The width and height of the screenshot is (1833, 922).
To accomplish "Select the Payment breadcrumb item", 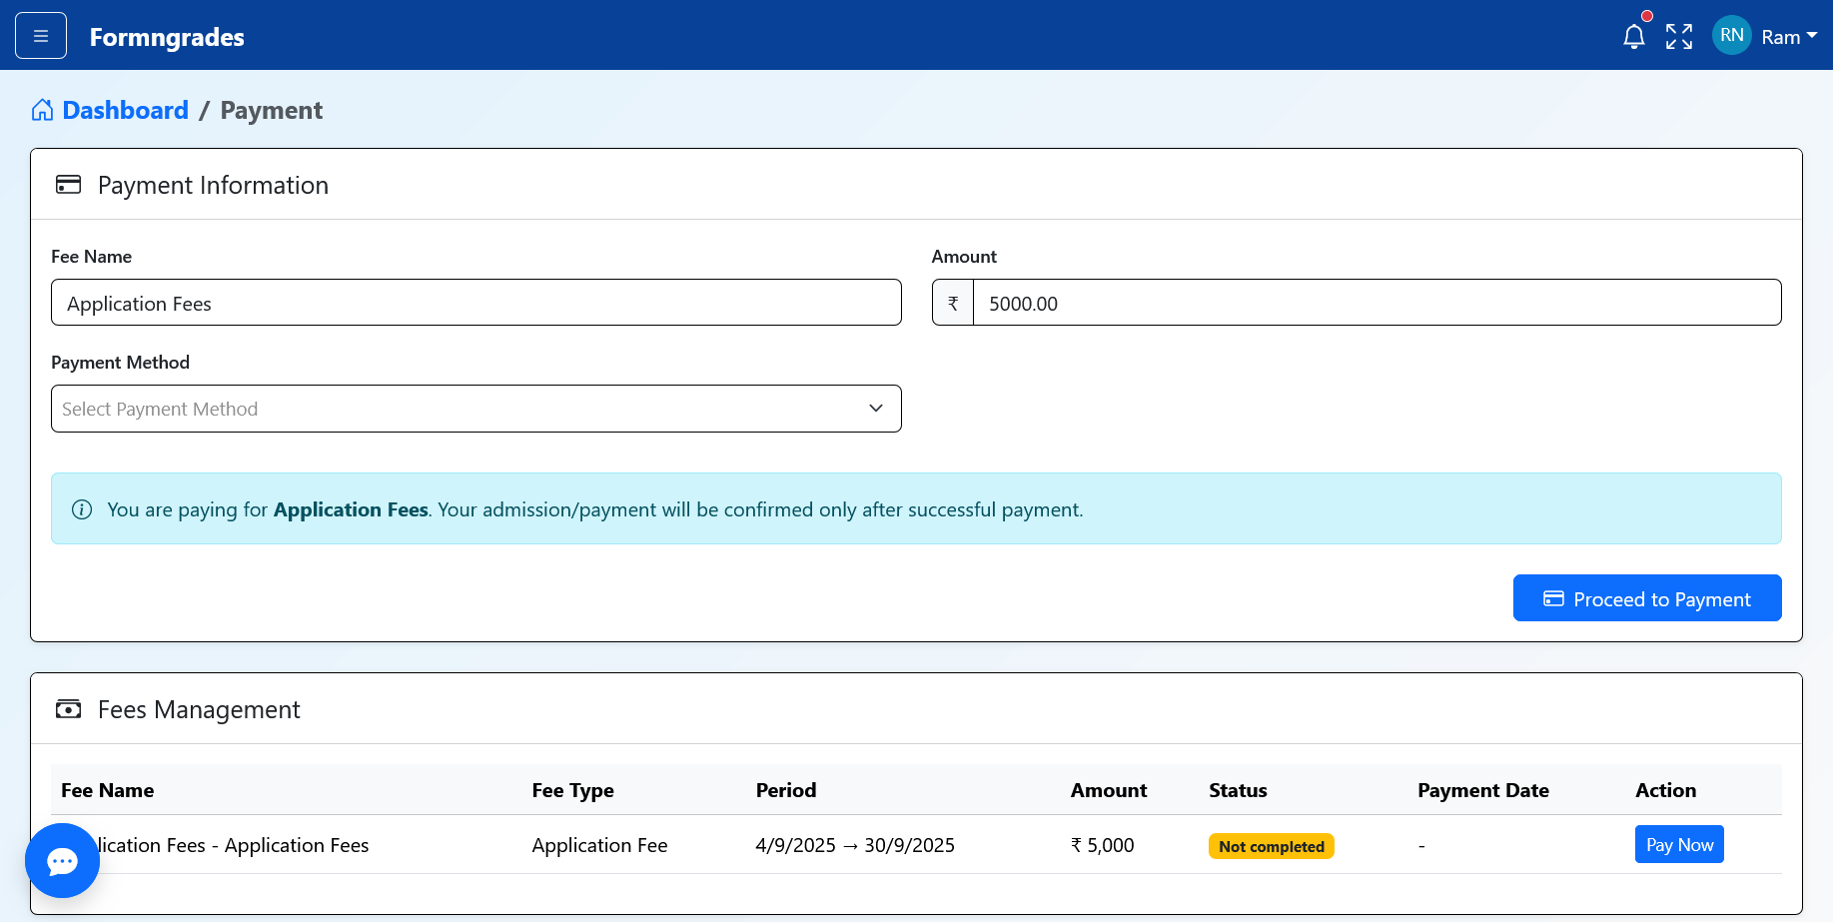I will click(x=271, y=110).
